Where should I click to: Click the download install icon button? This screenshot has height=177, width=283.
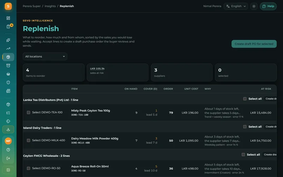click(x=8, y=130)
